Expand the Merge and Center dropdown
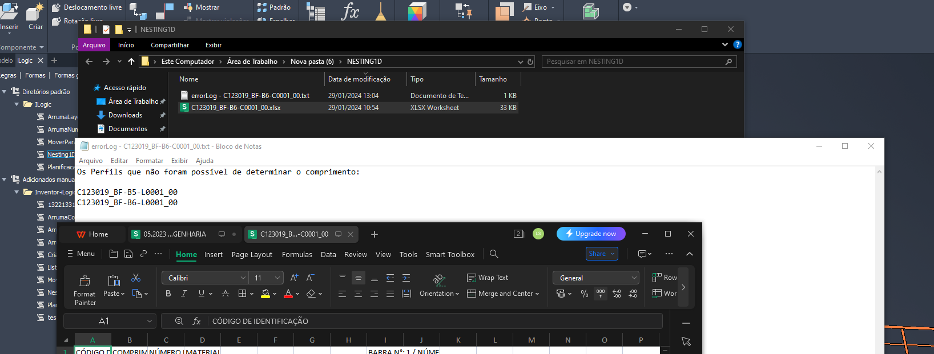The width and height of the screenshot is (934, 354). (537, 294)
